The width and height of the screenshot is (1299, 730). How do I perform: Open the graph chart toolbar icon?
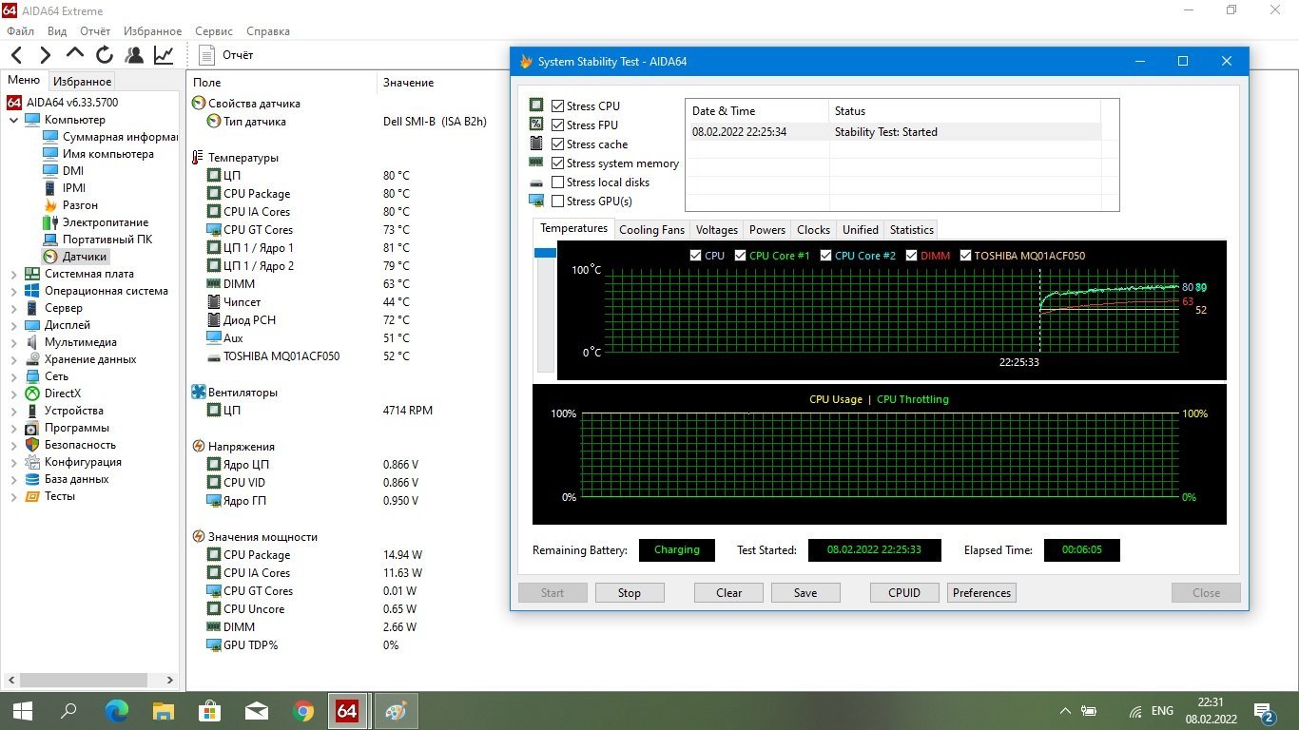(164, 55)
